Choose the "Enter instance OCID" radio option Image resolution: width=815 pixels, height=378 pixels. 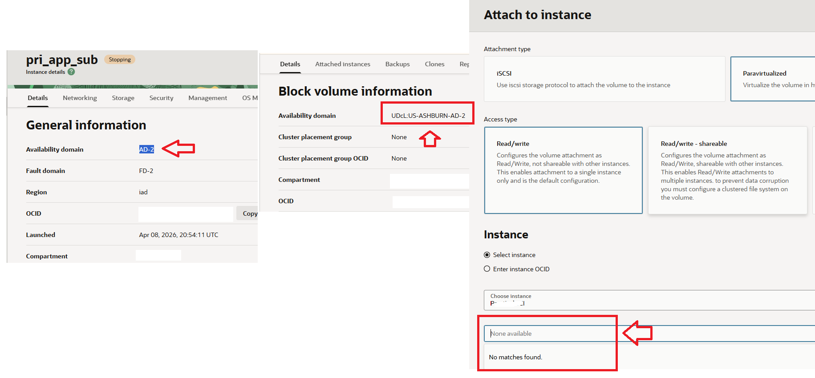tap(487, 269)
